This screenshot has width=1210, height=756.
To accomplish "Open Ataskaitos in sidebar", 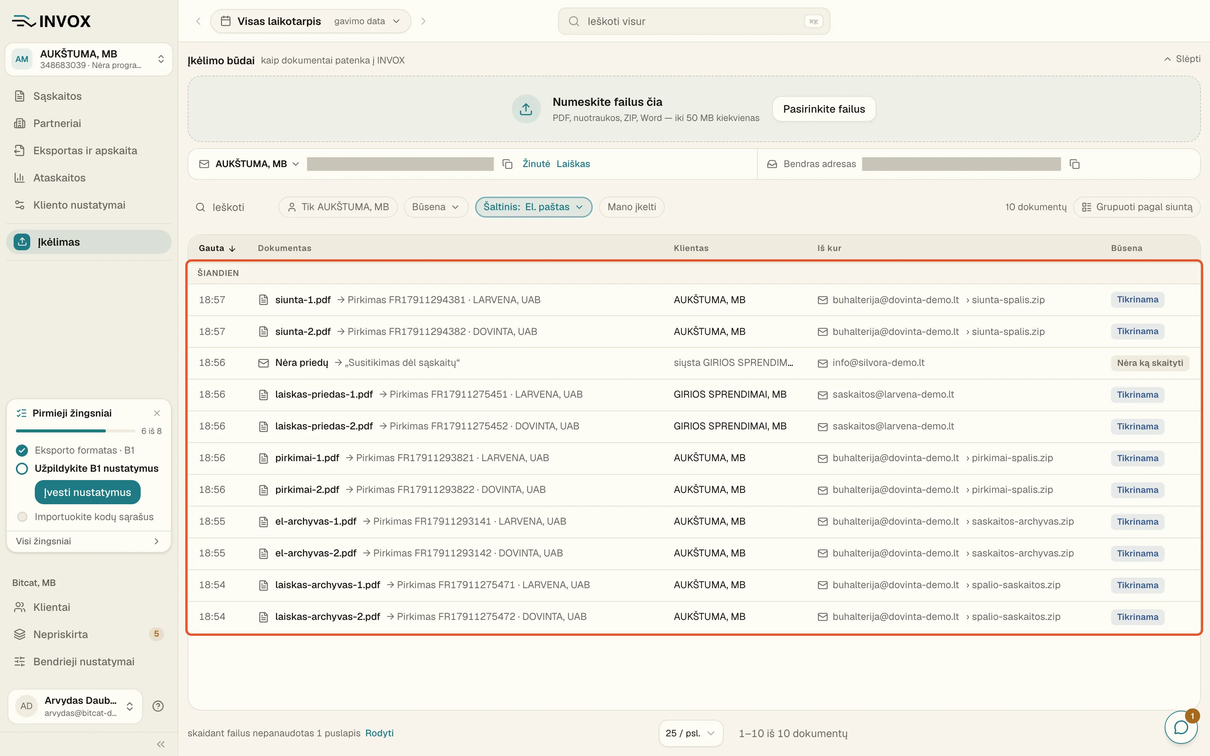I will coord(89,178).
